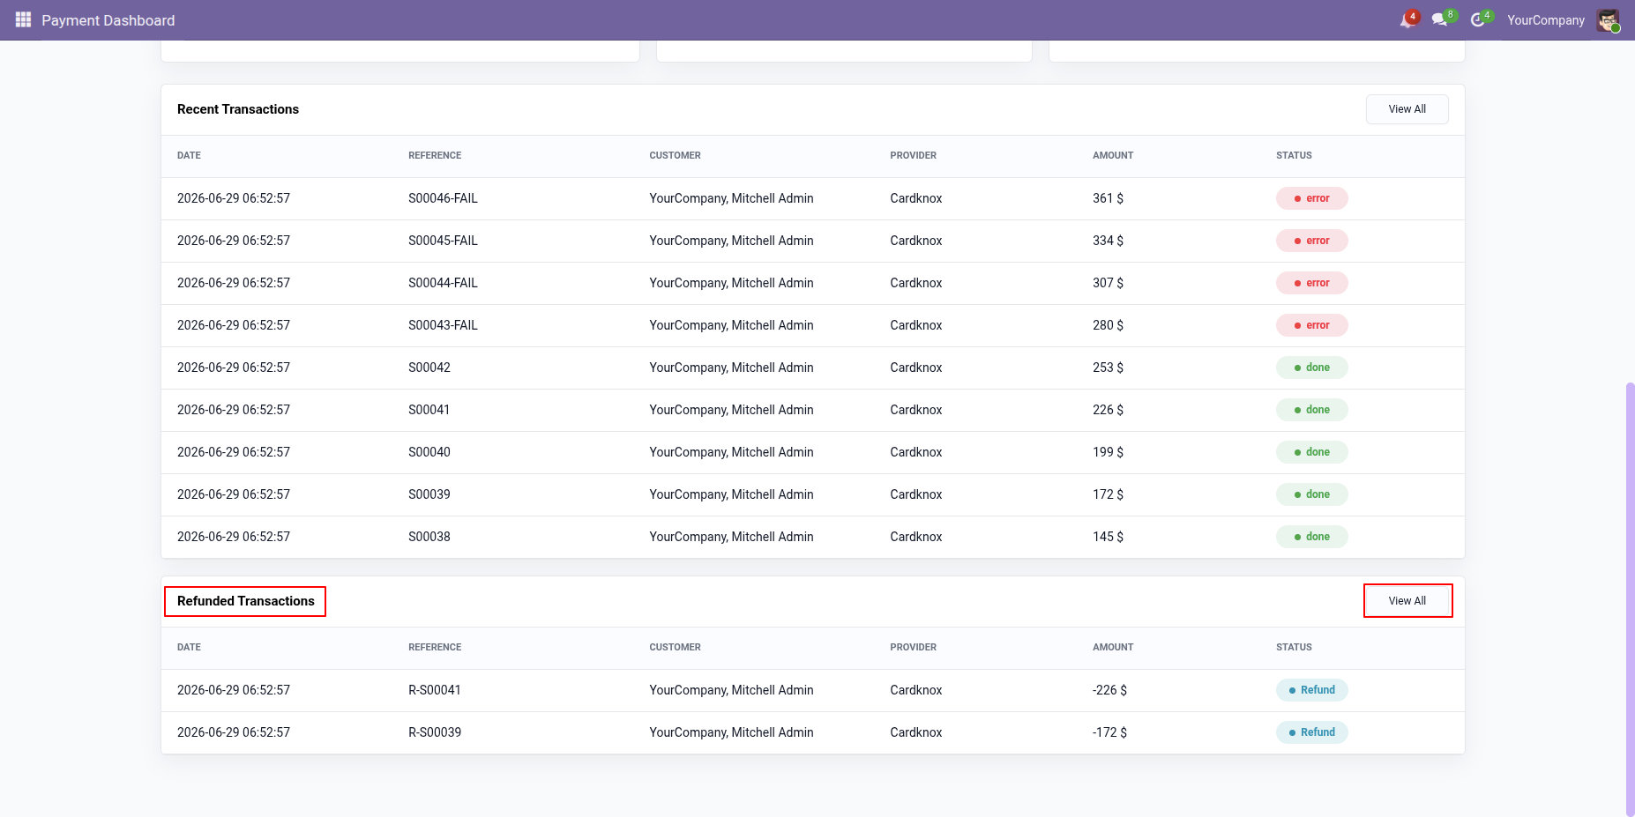Select reference S00038
This screenshot has width=1635, height=817.
(429, 537)
